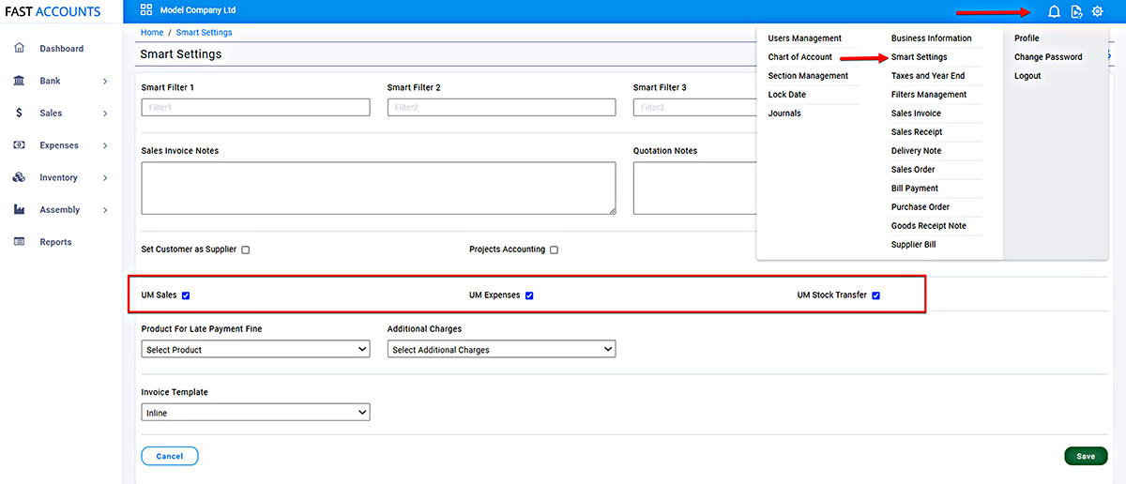Open Taxes and Year End entry
Image resolution: width=1126 pixels, height=484 pixels.
point(928,76)
